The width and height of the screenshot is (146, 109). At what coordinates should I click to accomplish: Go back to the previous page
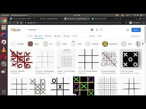click(10, 23)
